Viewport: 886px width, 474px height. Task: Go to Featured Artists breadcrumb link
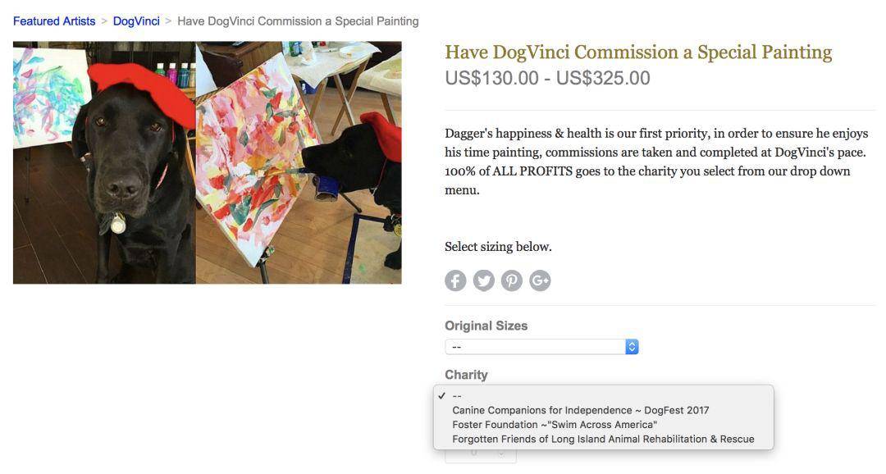point(54,21)
